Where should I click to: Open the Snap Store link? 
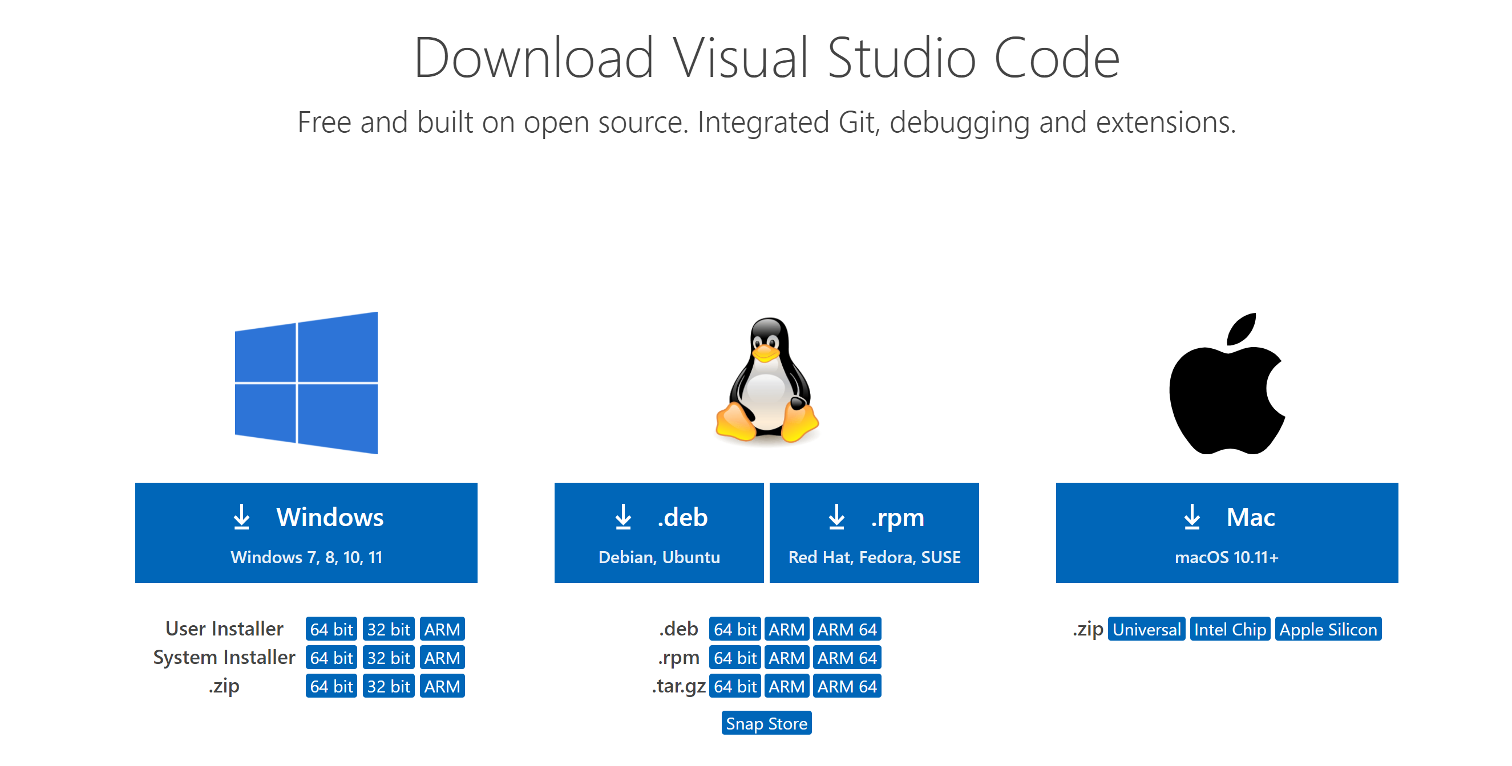click(766, 723)
